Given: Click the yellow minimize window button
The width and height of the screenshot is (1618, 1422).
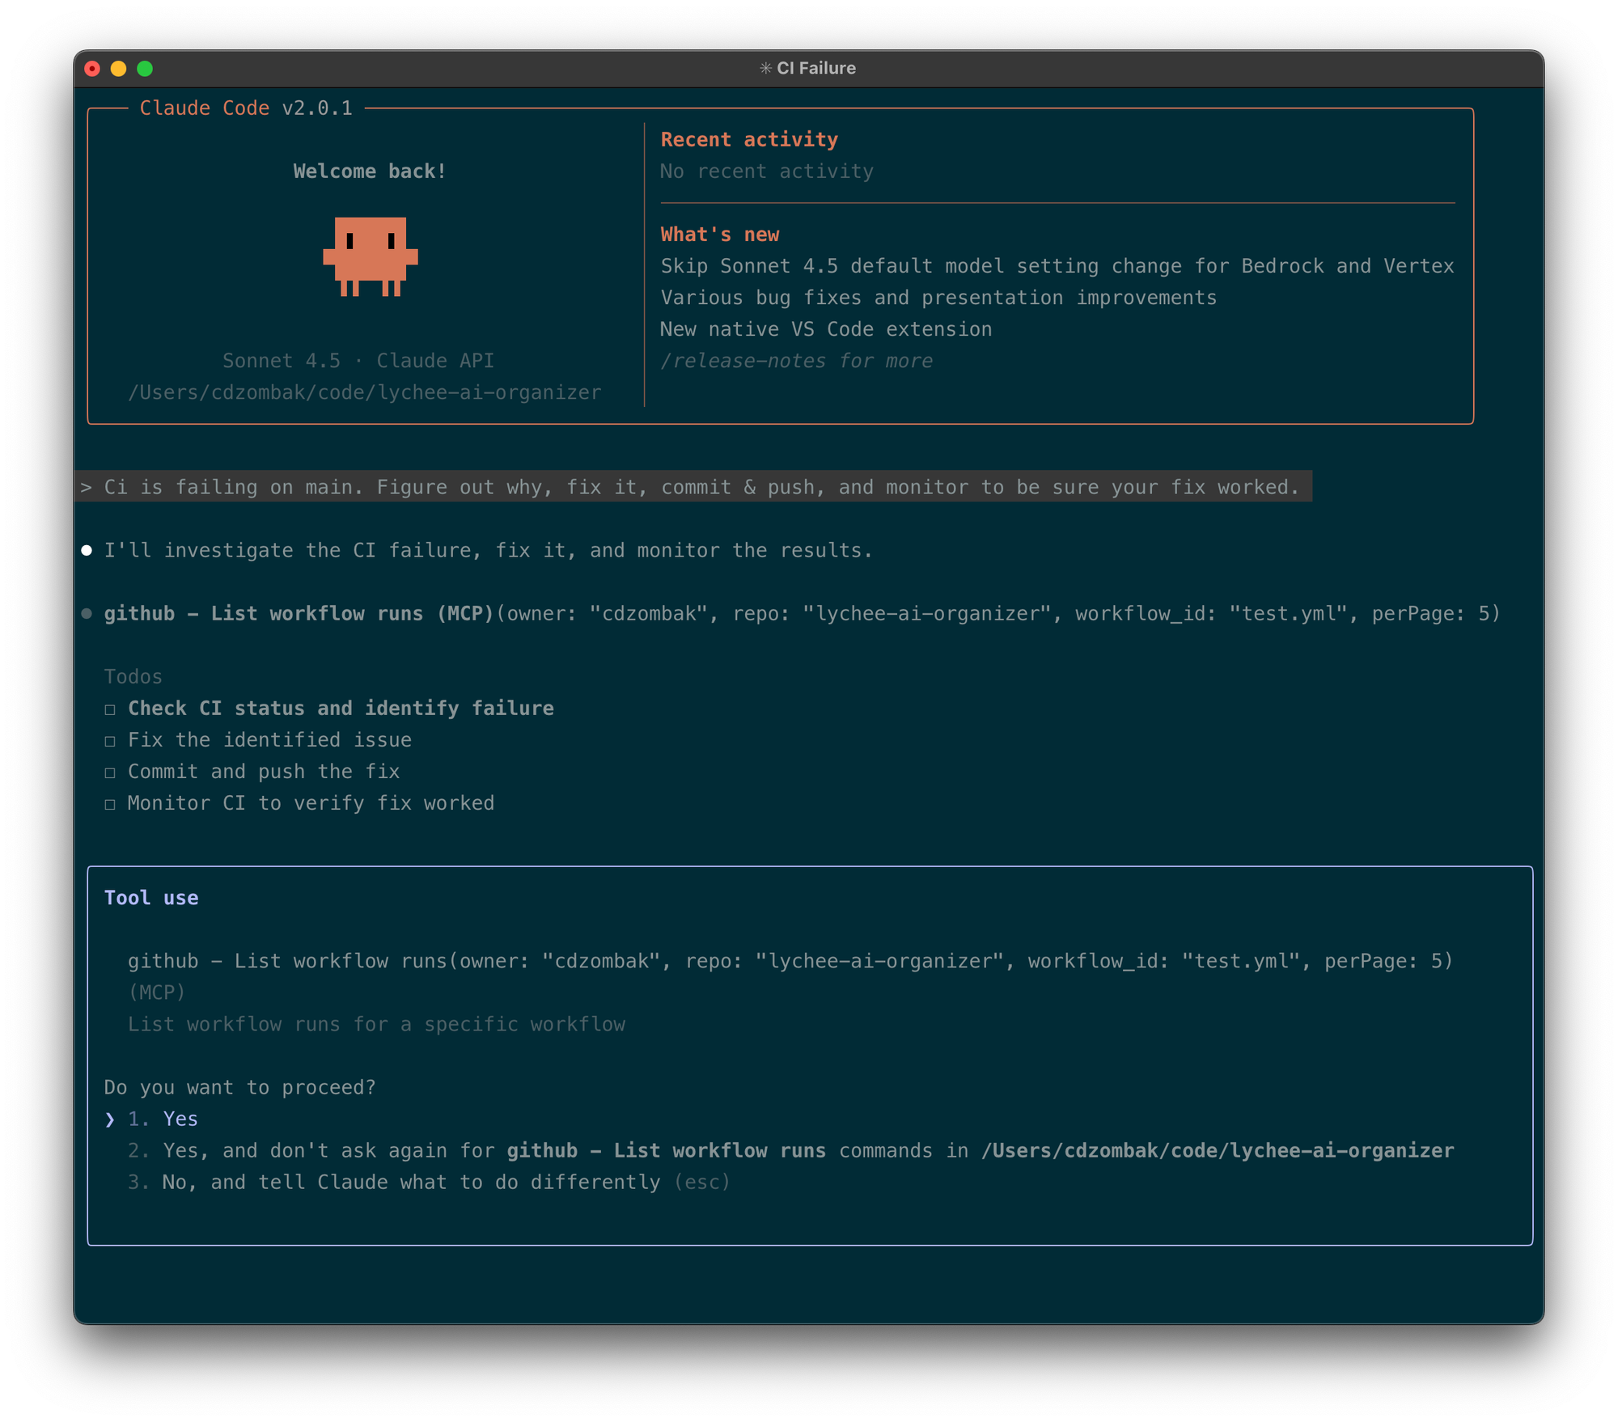Looking at the screenshot, I should 119,69.
